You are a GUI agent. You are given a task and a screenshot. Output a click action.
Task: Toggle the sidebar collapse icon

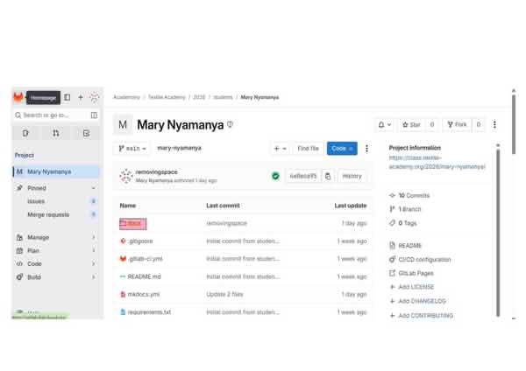click(x=68, y=97)
